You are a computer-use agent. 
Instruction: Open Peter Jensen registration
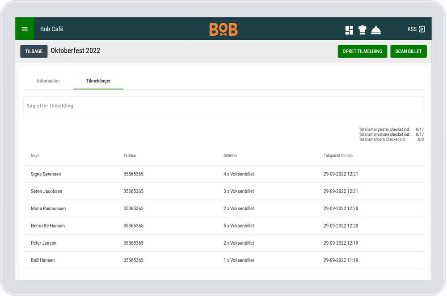223,243
